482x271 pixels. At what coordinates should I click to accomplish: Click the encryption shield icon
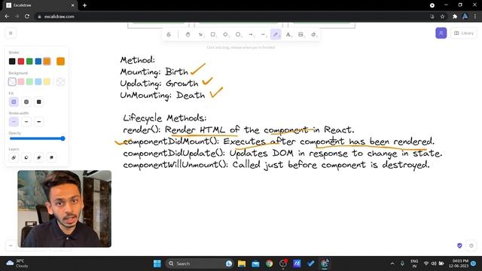(459, 245)
